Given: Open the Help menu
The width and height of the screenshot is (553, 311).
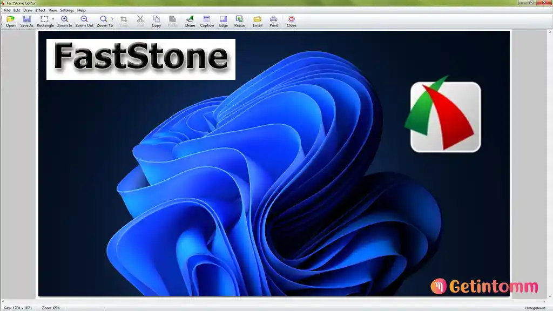Looking at the screenshot, I should click(82, 10).
